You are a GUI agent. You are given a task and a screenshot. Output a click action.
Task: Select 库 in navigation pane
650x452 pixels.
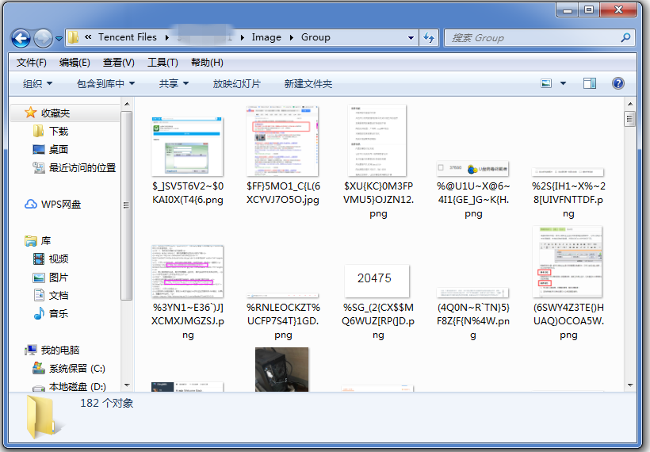click(46, 241)
